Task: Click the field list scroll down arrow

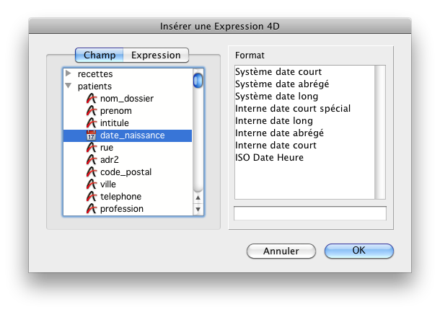Action: coord(198,210)
